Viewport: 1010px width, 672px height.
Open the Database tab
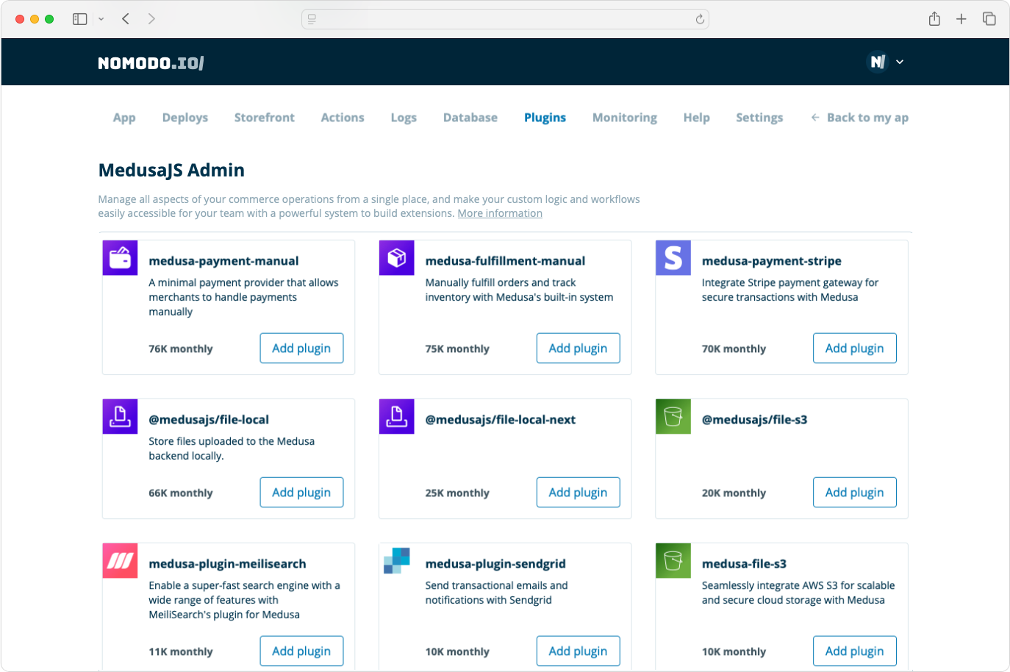(470, 118)
